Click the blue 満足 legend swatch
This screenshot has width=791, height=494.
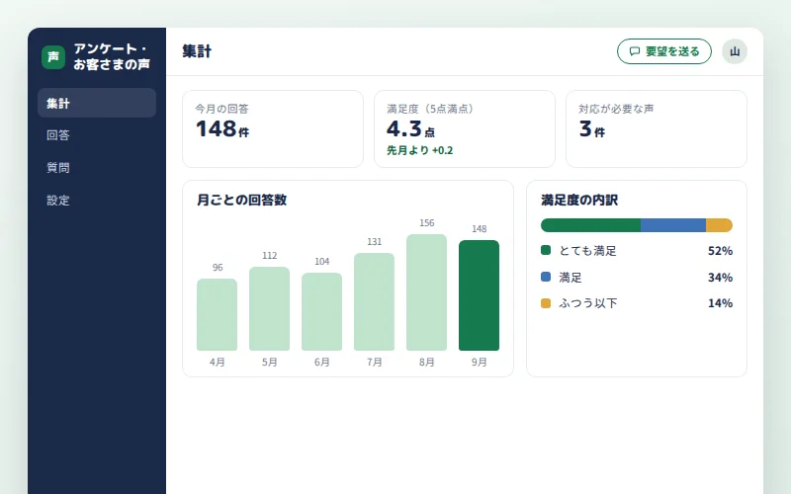pos(546,277)
